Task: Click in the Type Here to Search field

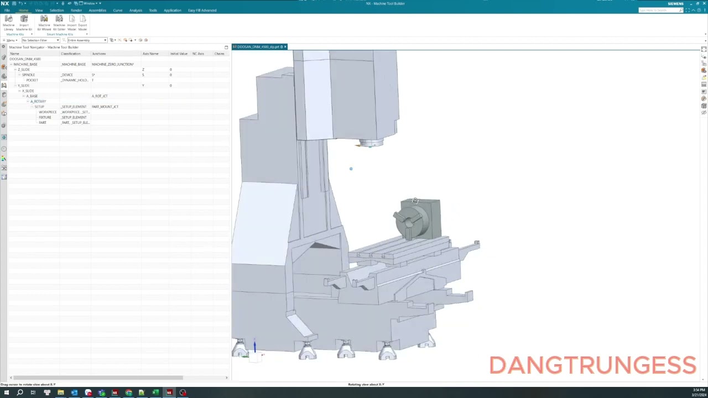Action: point(658,11)
